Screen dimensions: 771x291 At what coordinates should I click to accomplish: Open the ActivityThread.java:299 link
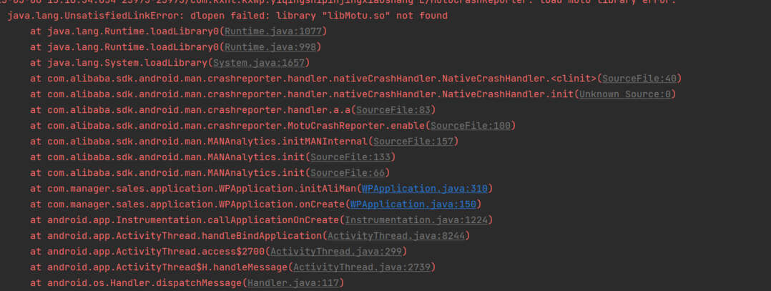pyautogui.click(x=336, y=252)
